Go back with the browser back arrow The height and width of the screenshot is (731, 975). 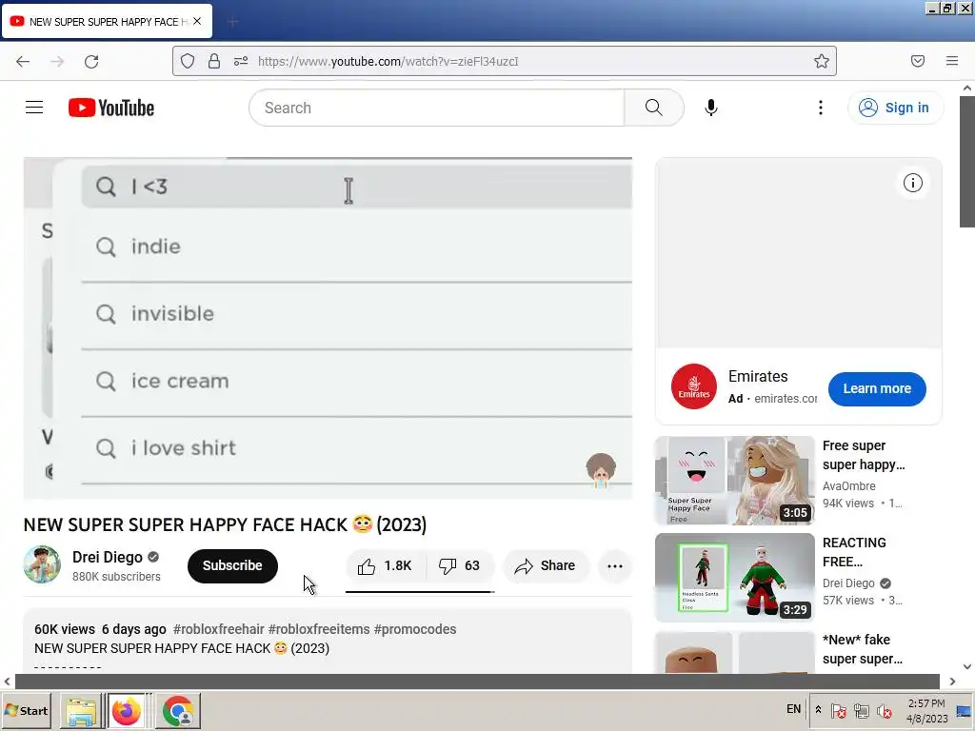click(x=23, y=61)
